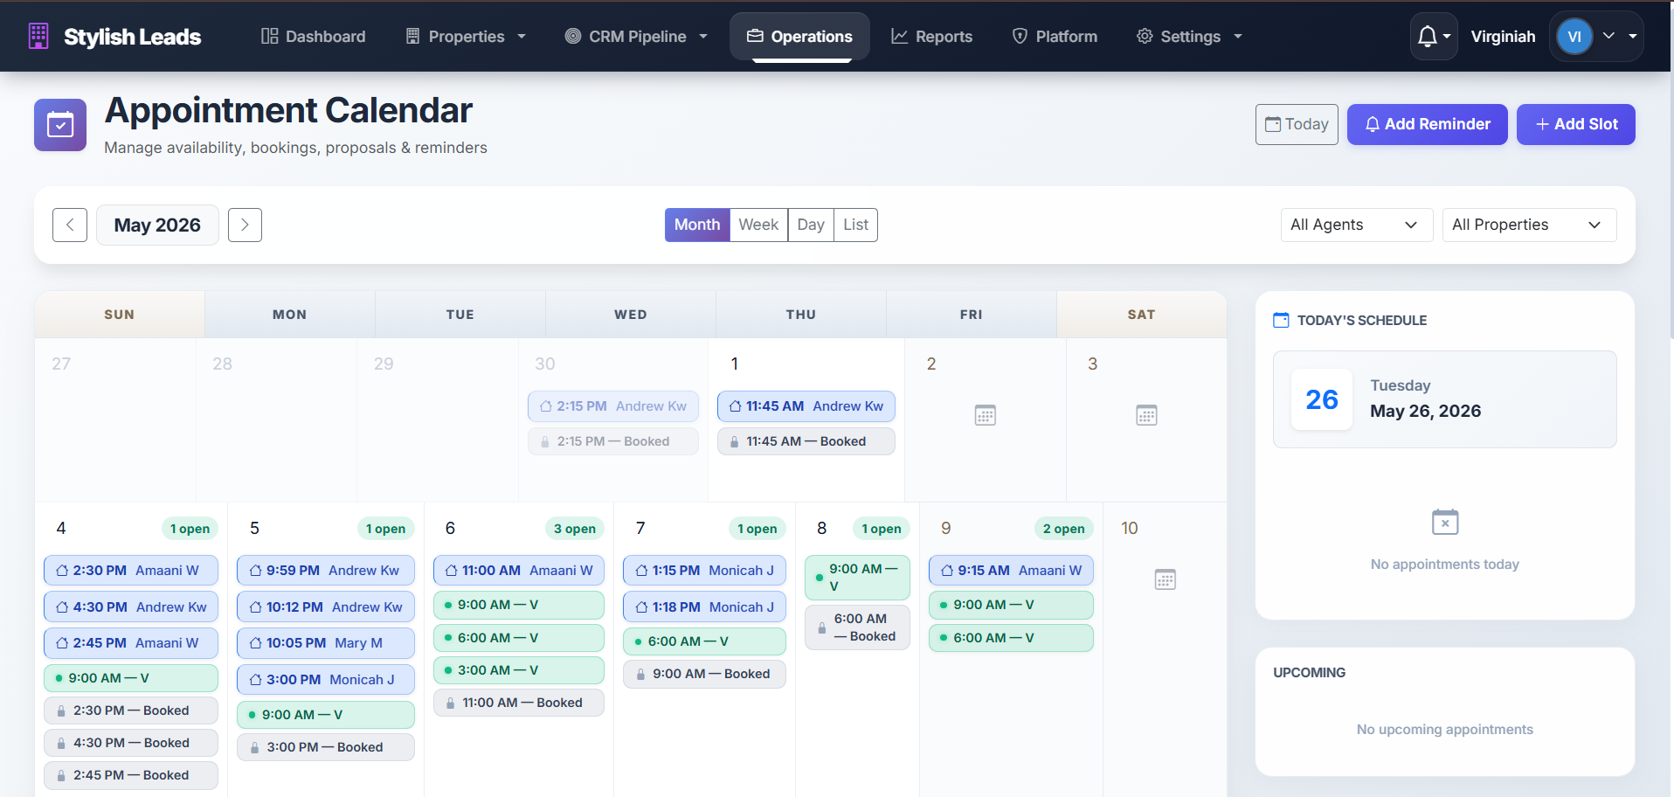This screenshot has width=1674, height=797.
Task: Click the May 2026 month picker
Action: pos(157,225)
